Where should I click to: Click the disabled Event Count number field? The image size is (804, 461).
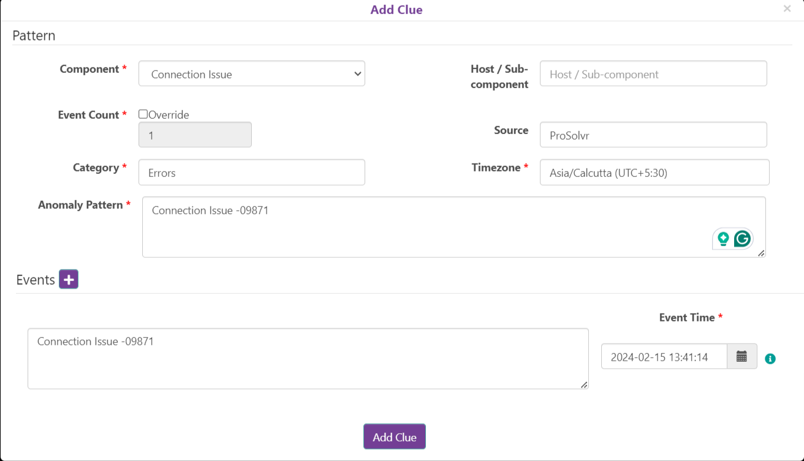195,135
